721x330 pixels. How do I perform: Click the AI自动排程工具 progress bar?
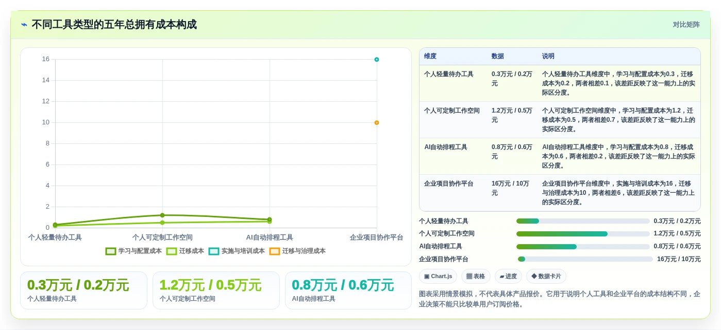pyautogui.click(x=583, y=247)
